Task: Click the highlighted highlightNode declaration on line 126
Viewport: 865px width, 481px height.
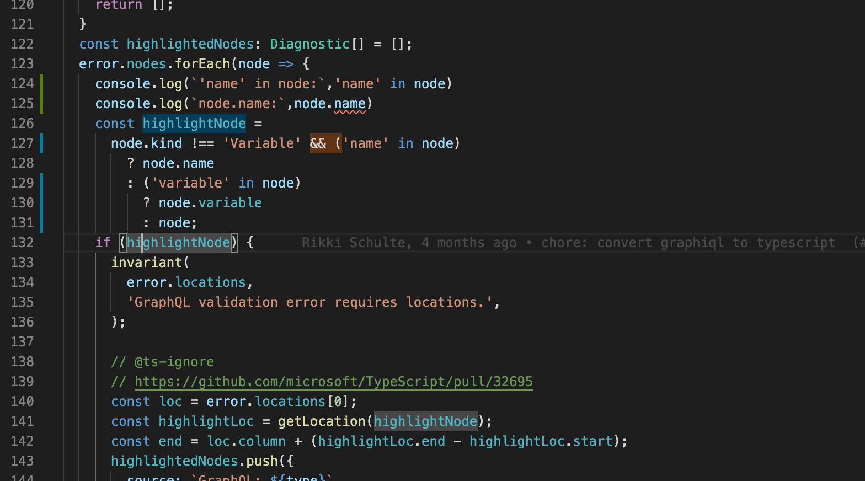Action: coord(194,124)
